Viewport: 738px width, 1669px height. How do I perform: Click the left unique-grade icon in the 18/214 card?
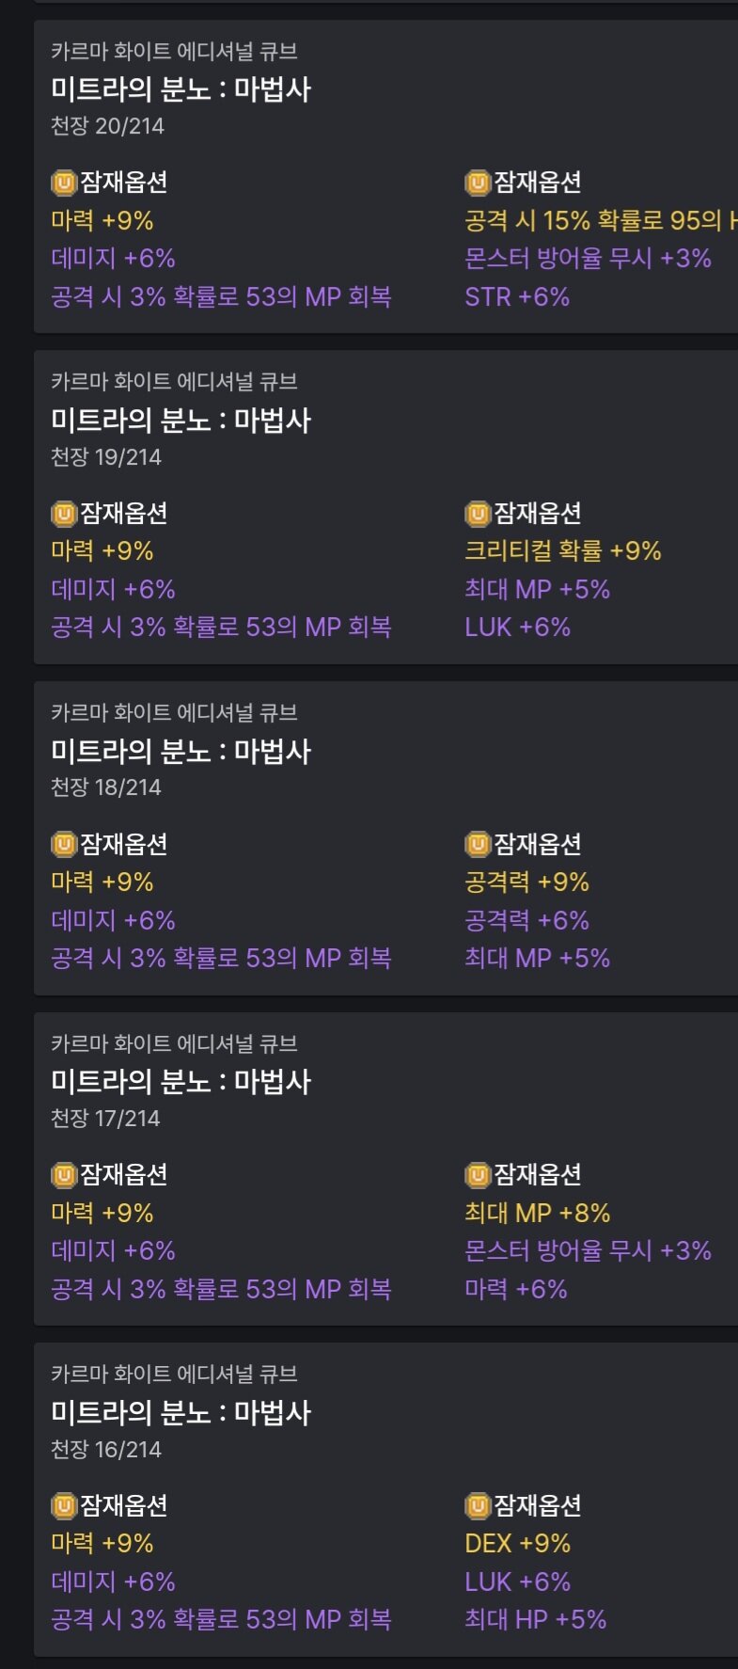coord(64,844)
